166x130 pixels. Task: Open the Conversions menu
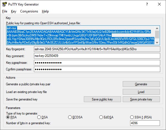click(29, 11)
